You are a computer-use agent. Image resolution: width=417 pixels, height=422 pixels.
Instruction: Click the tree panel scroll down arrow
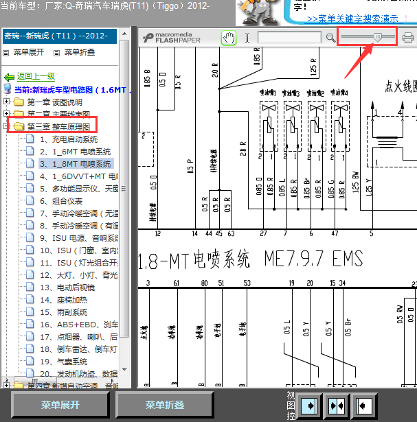pyautogui.click(x=124, y=370)
